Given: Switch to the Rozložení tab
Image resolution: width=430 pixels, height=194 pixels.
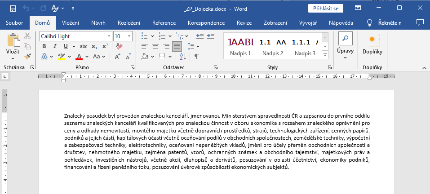Looking at the screenshot, I should 129,23.
